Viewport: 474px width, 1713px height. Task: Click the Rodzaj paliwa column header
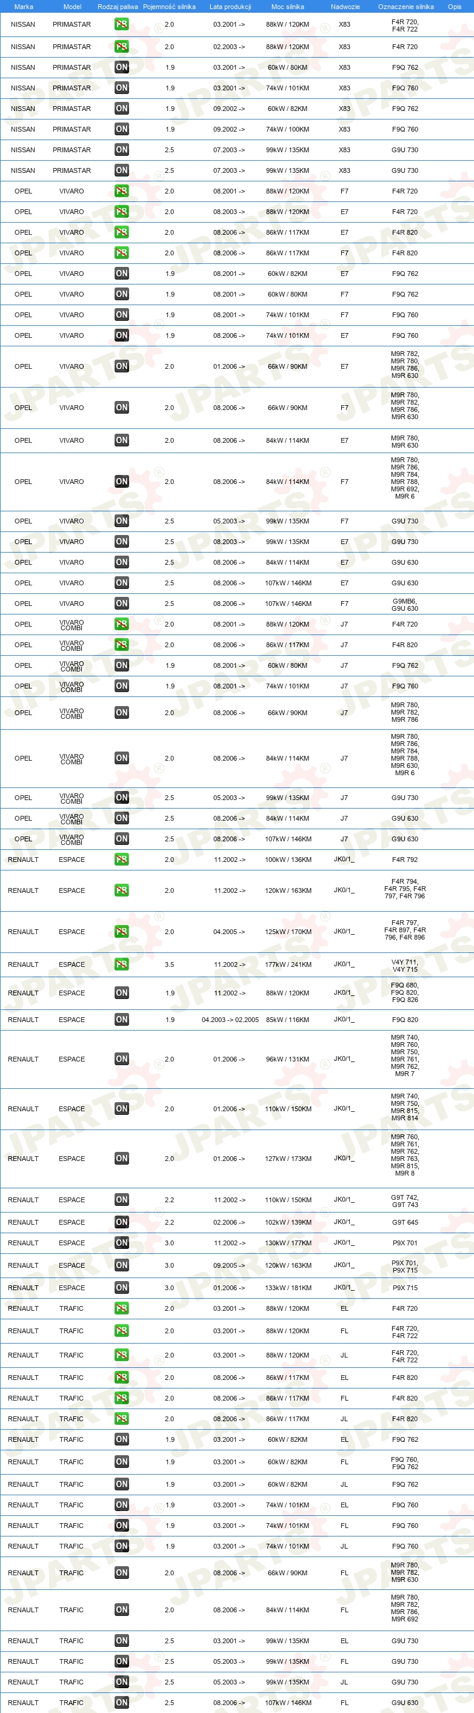coord(118,7)
